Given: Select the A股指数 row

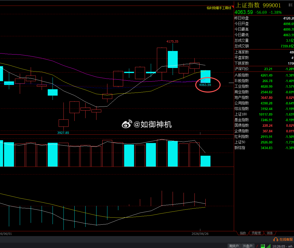Looking at the screenshot, I should [x=264, y=75].
